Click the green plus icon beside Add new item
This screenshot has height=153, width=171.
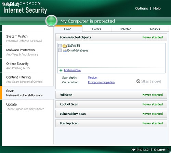pos(61,70)
